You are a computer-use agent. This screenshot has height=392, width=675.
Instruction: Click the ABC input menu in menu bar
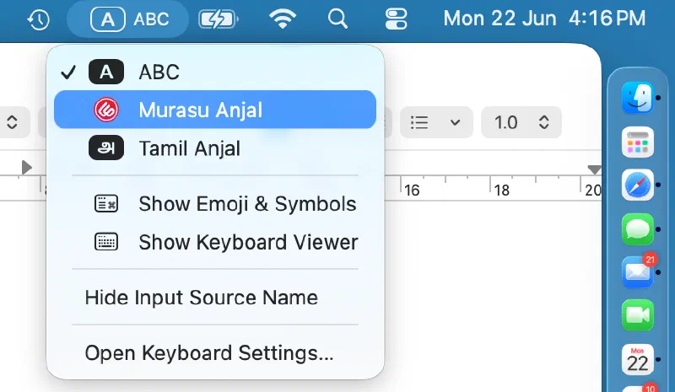click(128, 19)
